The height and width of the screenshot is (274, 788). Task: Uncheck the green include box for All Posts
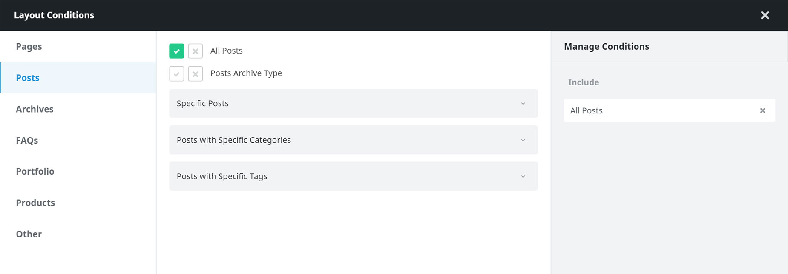(176, 51)
